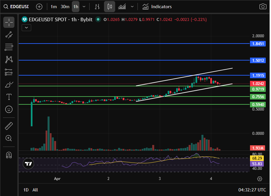Collapse the EDGEUSDT legend arrow
Image resolution: width=271 pixels, height=196 pixels.
(x=26, y=27)
